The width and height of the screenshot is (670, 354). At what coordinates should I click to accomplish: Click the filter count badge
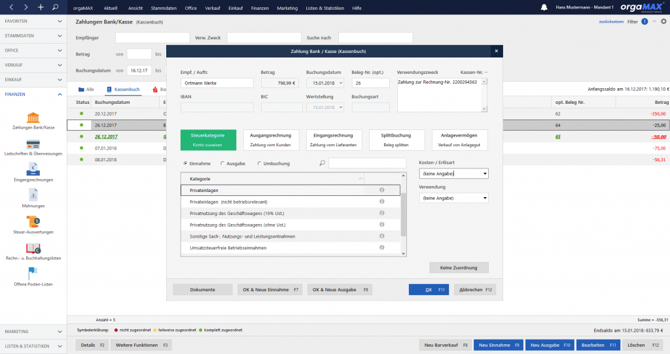644,22
